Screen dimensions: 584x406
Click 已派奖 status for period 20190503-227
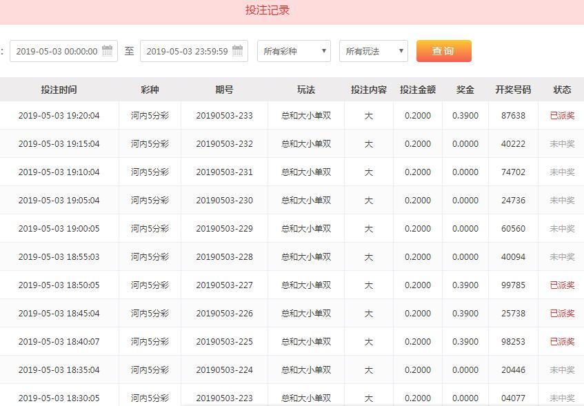(562, 285)
